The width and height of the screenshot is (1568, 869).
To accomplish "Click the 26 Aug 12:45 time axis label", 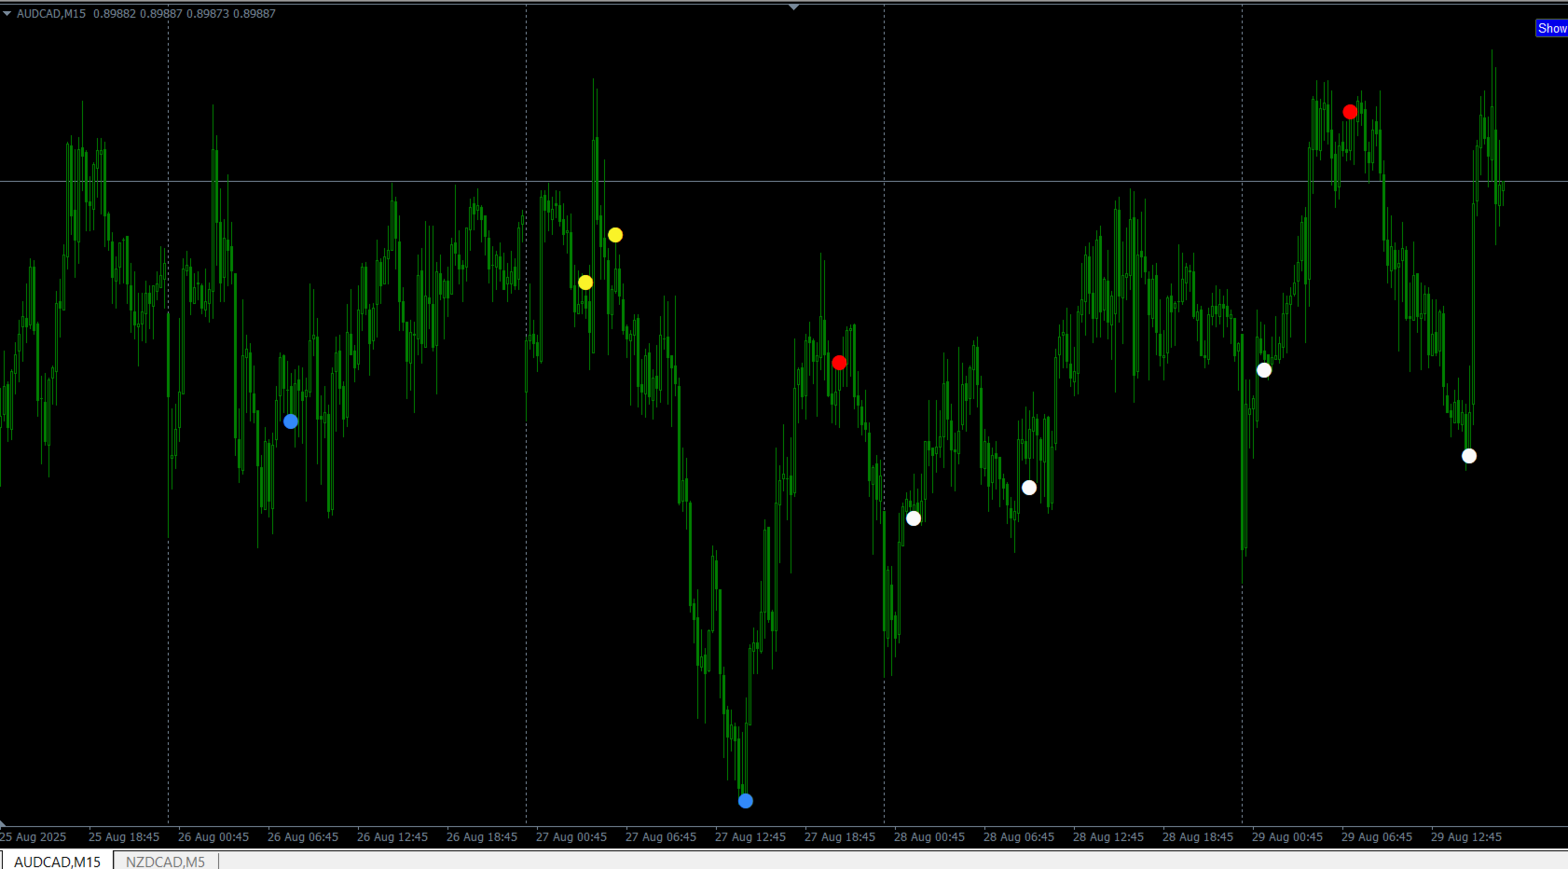I will (392, 837).
